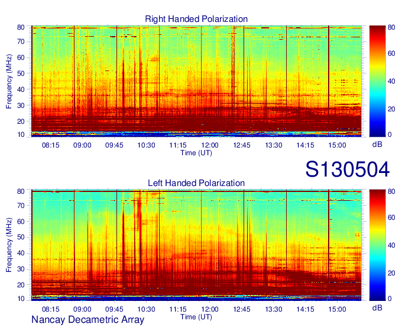Screen dimensions: 402x327
Task: Select the 0 dB tick on Left Handed colorbar
Action: point(390,299)
